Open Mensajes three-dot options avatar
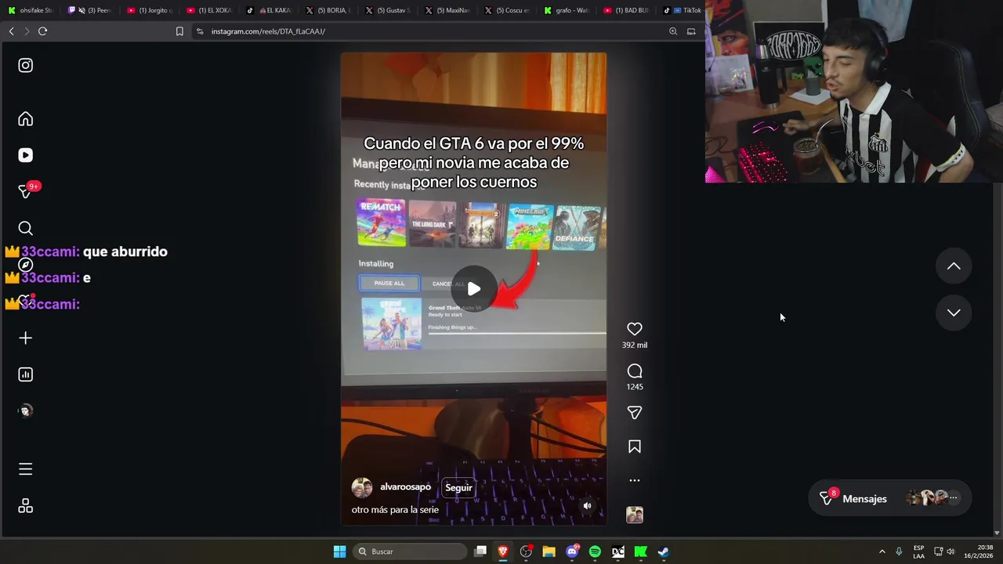Image resolution: width=1003 pixels, height=564 pixels. (953, 497)
